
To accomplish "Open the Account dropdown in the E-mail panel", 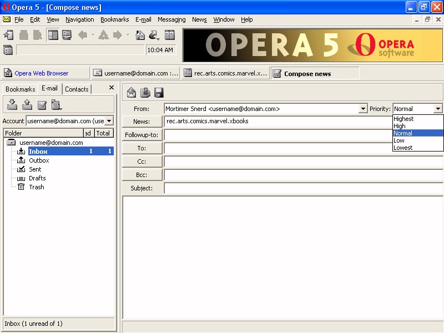I will (x=109, y=121).
